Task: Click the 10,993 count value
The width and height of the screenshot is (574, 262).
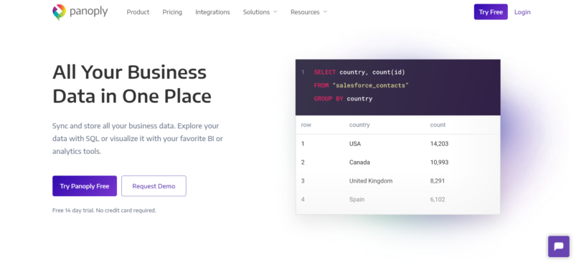Action: coord(439,162)
